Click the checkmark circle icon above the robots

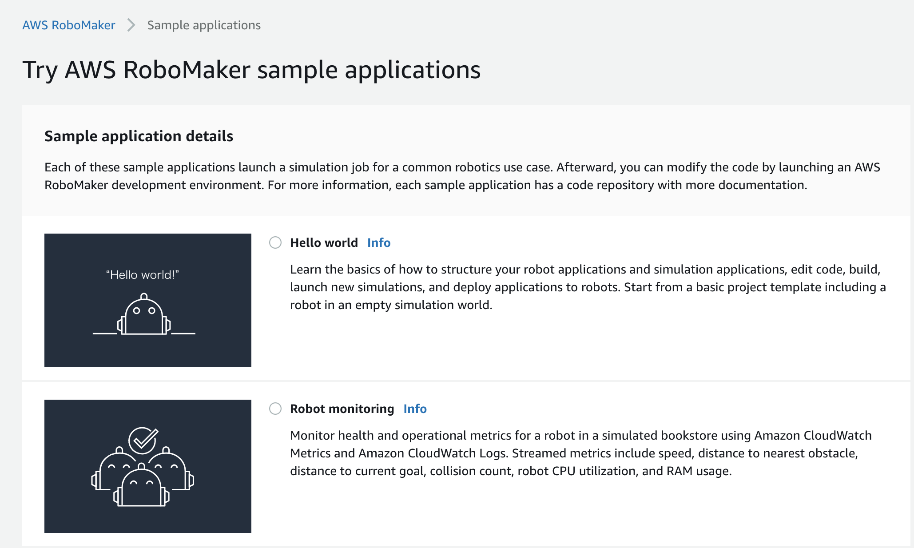143,440
